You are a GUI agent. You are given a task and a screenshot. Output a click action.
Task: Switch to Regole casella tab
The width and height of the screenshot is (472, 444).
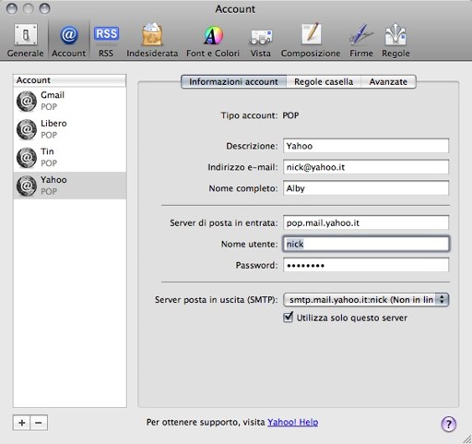pos(324,82)
